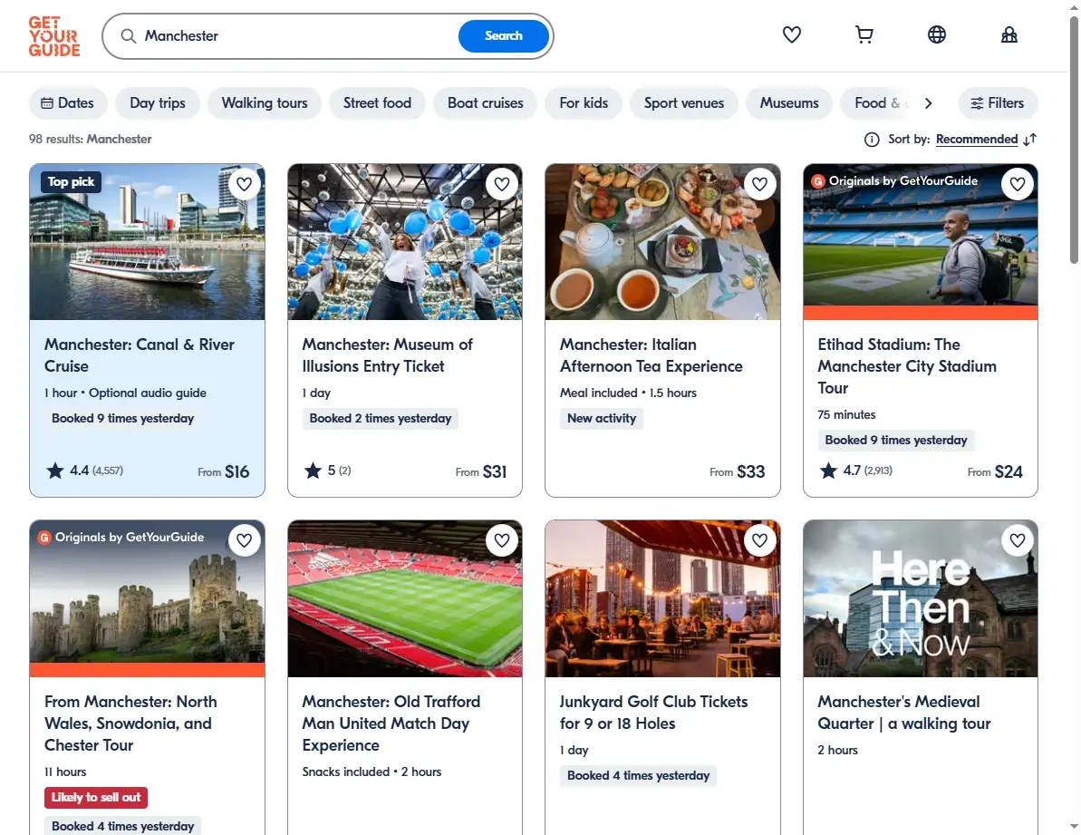Click the Manchester search input field
Screen dimensions: 1081x835
(x=296, y=36)
